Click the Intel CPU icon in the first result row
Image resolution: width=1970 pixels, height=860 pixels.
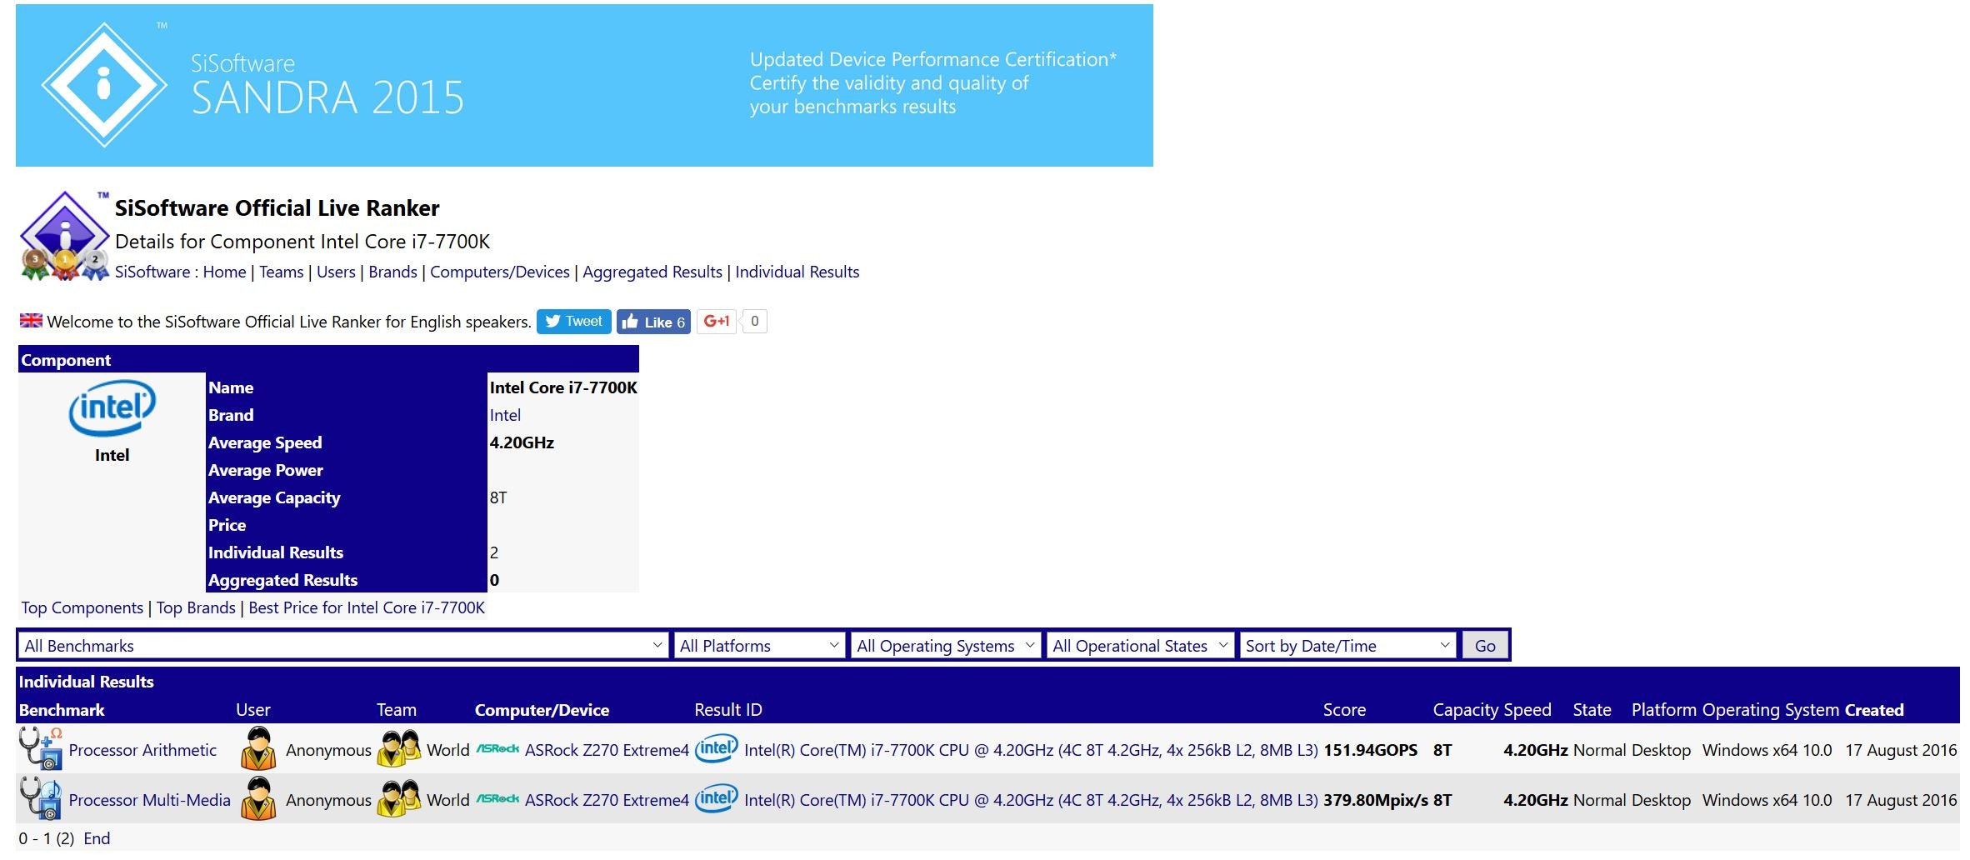[x=717, y=749]
